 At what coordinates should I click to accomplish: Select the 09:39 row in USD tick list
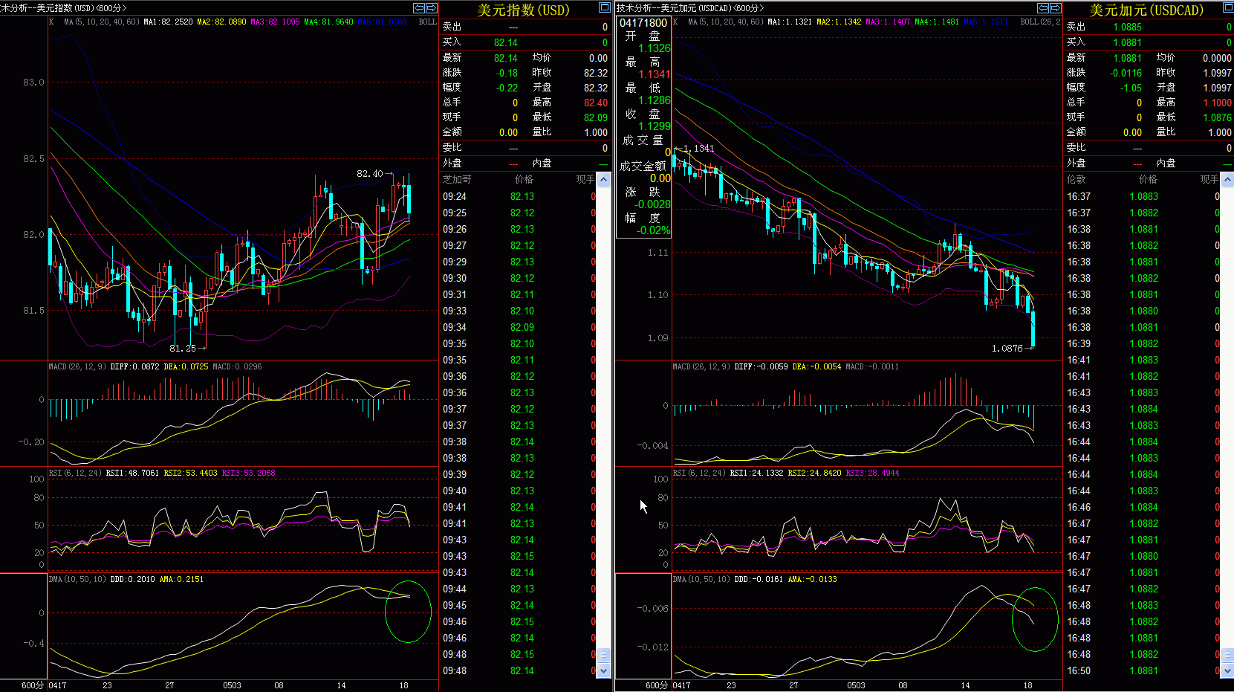tap(519, 474)
